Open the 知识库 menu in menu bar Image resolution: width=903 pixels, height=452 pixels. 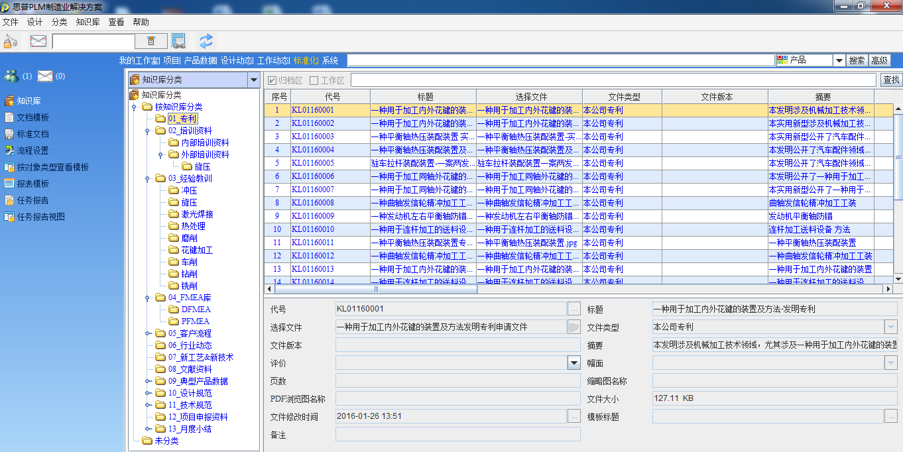pos(88,22)
